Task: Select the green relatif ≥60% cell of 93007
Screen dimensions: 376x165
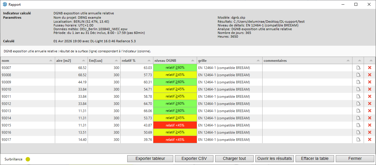Action: [175, 68]
